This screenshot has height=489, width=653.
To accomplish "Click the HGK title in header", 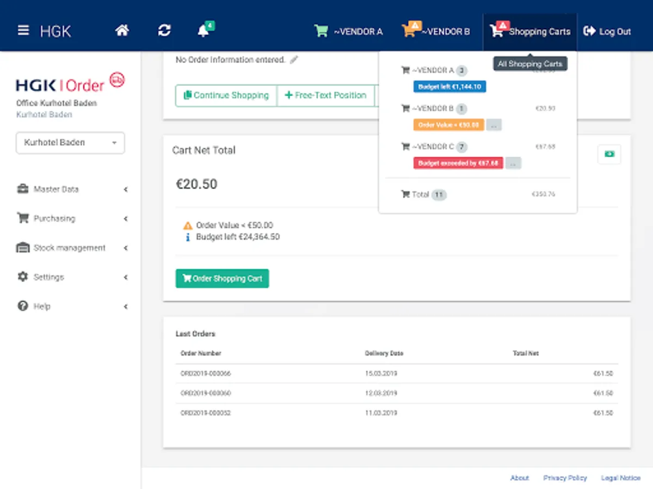I will tap(56, 31).
